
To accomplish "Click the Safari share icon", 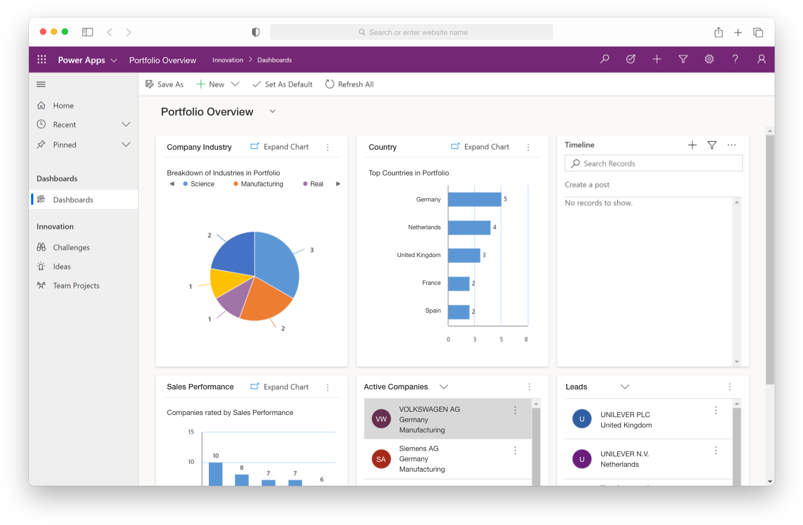I will pyautogui.click(x=718, y=32).
